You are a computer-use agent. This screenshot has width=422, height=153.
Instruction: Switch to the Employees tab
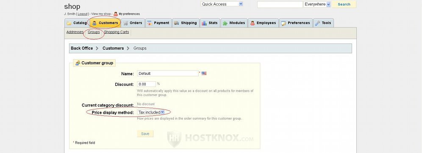tap(263, 23)
